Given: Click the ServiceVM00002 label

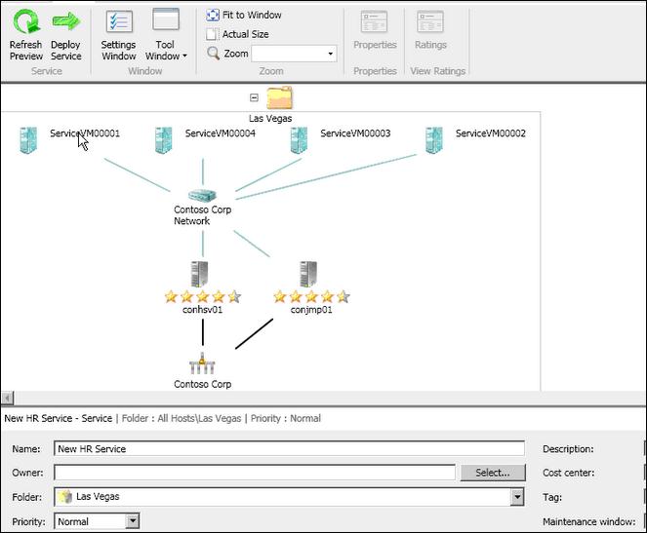Looking at the screenshot, I should click(491, 133).
